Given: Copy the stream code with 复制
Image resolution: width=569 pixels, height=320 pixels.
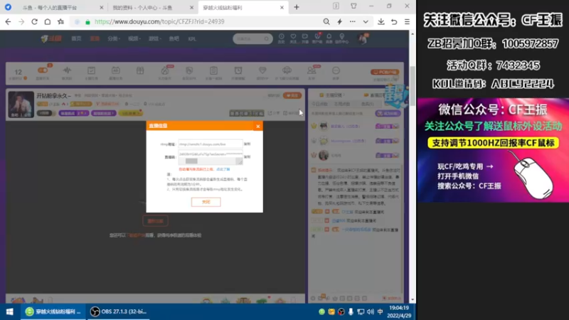Looking at the screenshot, I should 247,157.
